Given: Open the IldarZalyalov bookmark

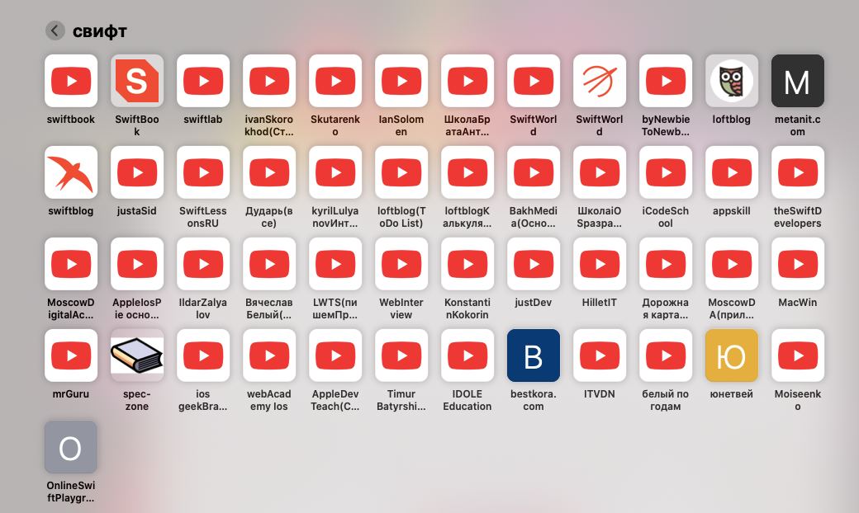Looking at the screenshot, I should click(x=203, y=264).
